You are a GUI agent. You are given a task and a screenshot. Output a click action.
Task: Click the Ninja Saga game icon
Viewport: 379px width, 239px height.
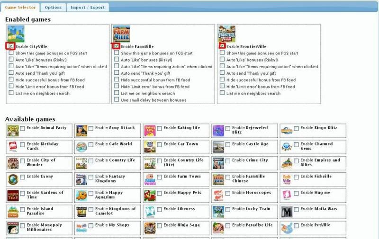[150, 228]
